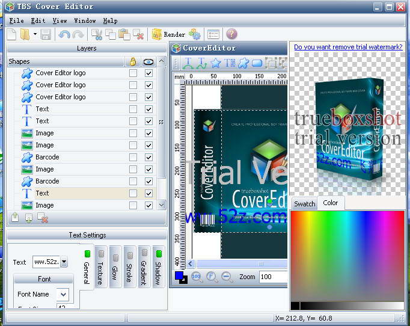Click the fit-to-window zoom magnifier
Screen dimensions: 410x326
212,277
